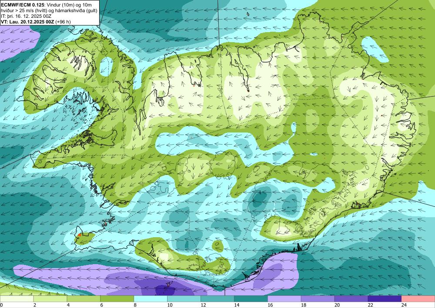Click the legend label "14"
Screen dimensions: 435x308
point(237,305)
